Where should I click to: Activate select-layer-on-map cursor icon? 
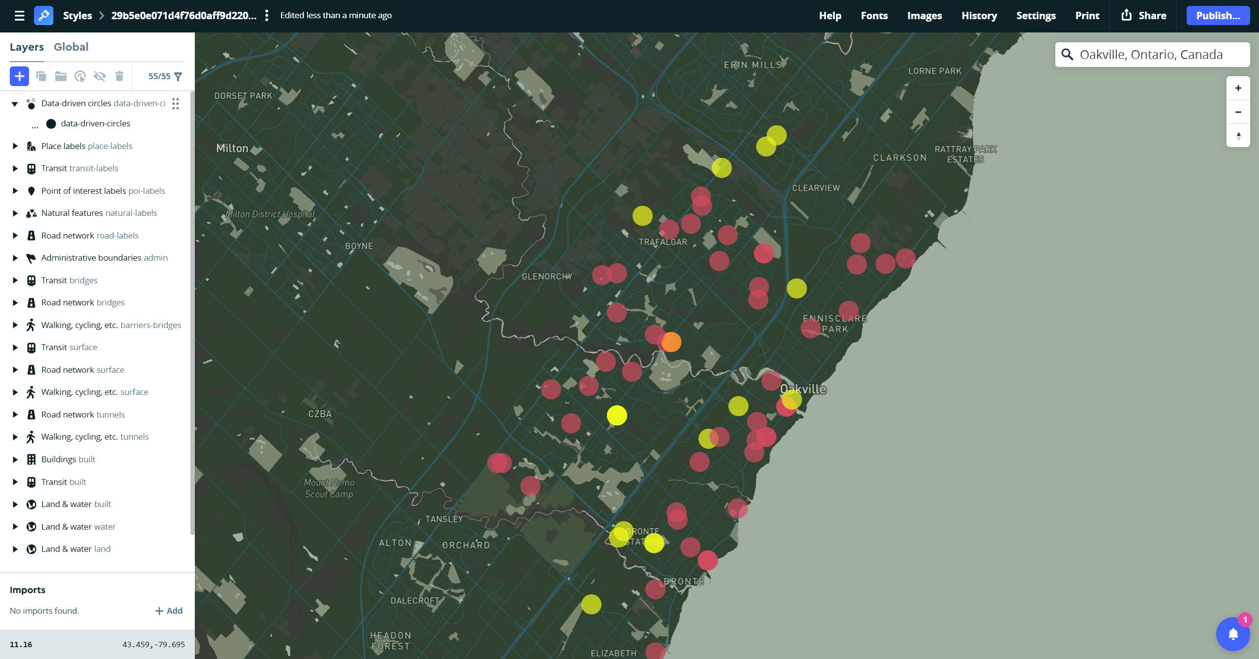tap(80, 76)
